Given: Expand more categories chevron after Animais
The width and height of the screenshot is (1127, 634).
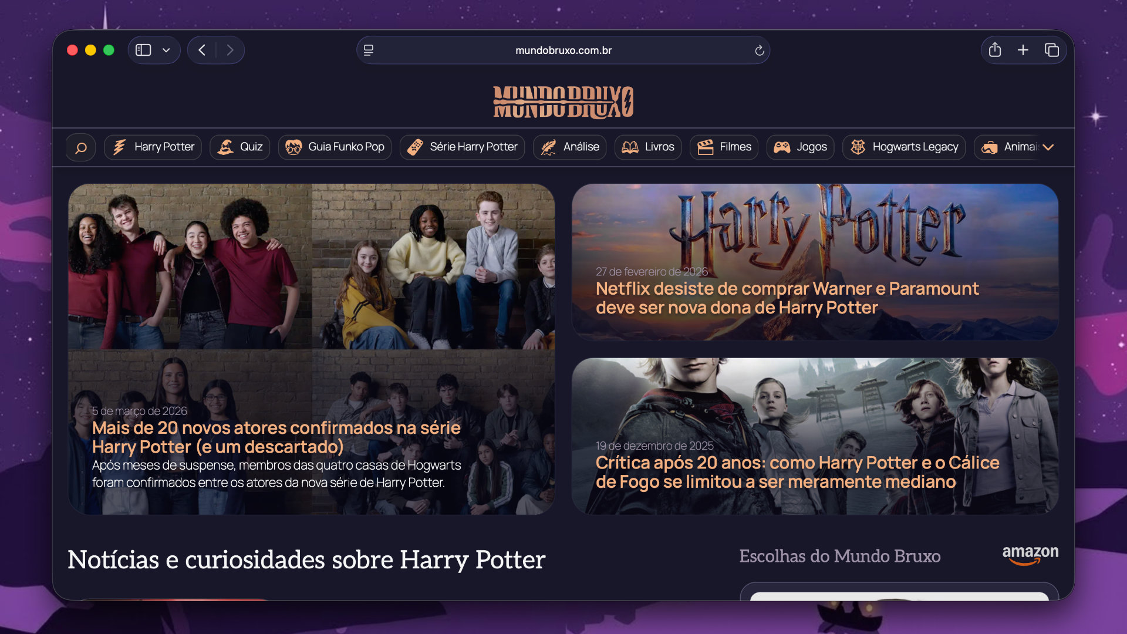Looking at the screenshot, I should (1048, 147).
